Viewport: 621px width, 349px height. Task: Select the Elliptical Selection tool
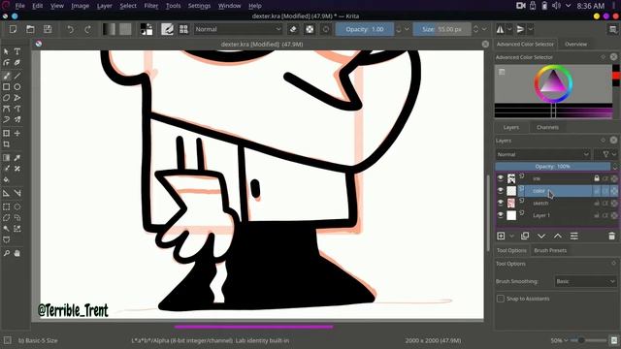[x=17, y=206]
